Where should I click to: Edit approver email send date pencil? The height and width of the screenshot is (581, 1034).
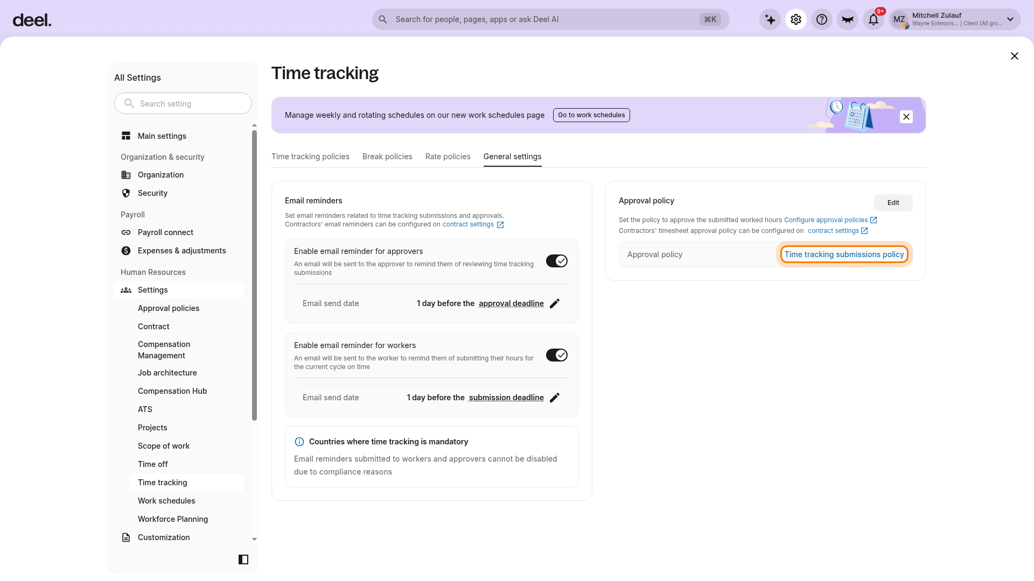point(555,303)
